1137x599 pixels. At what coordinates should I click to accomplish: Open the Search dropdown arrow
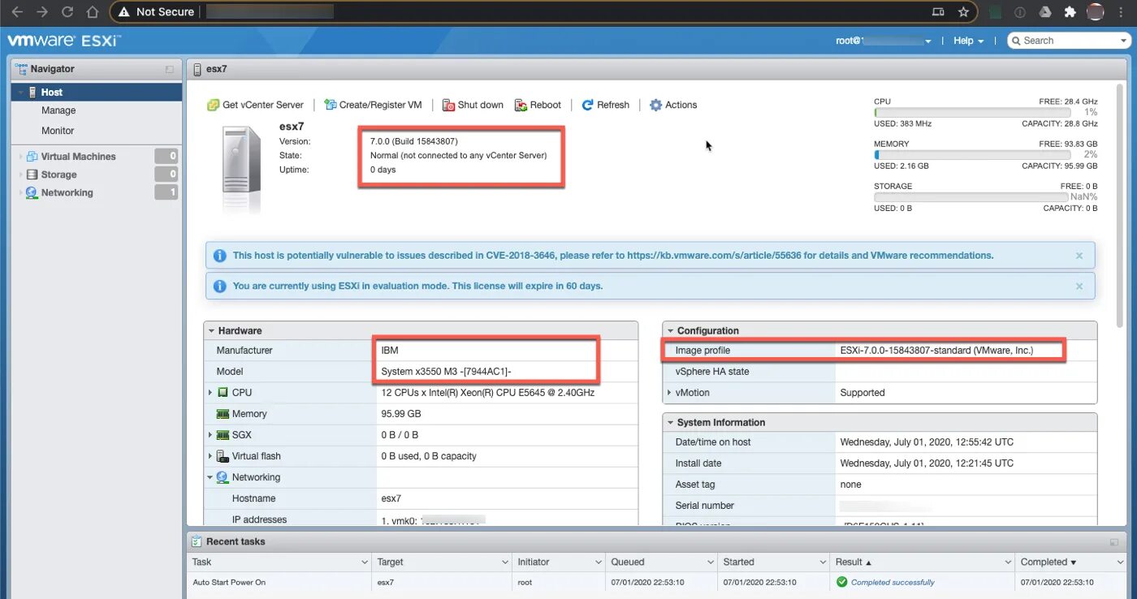pos(1123,41)
